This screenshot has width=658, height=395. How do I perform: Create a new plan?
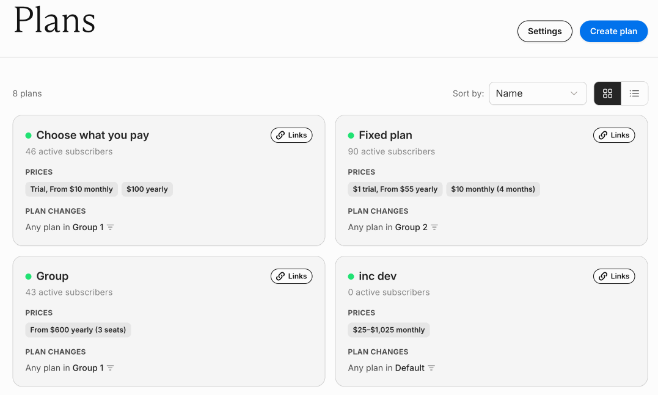(613, 32)
